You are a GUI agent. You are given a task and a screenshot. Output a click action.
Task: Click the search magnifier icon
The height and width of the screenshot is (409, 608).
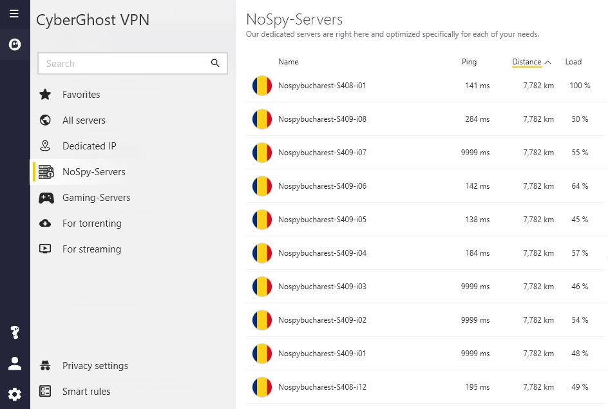click(215, 63)
